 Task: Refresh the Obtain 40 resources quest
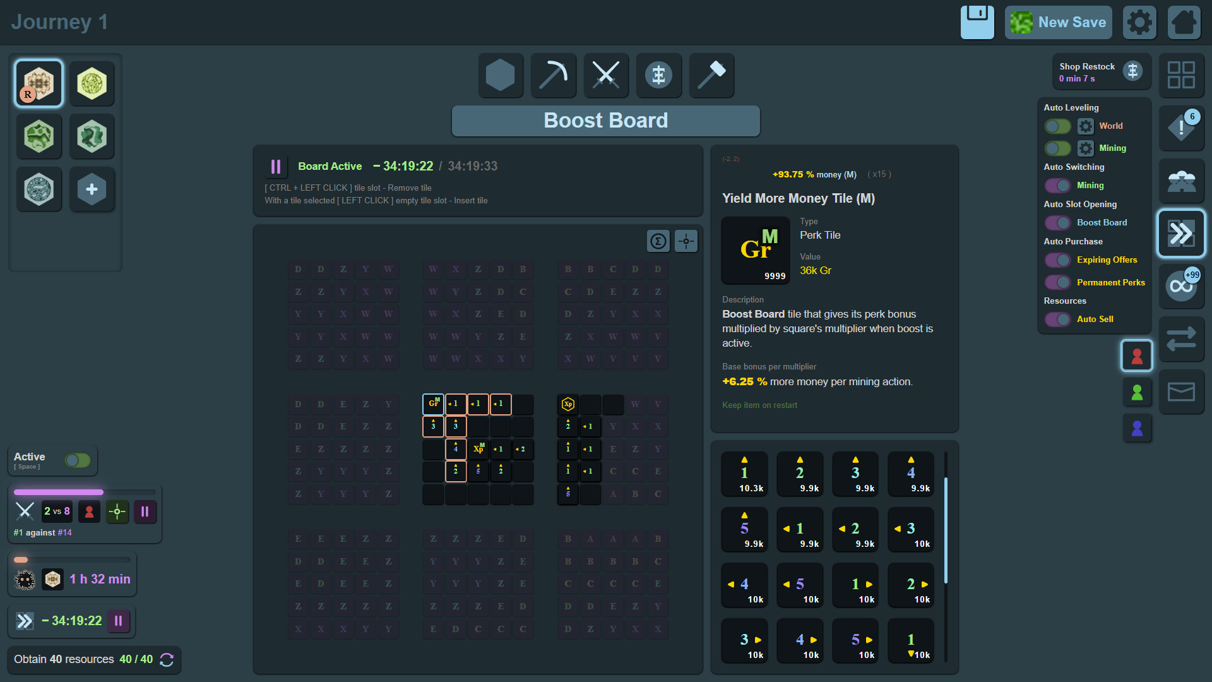pyautogui.click(x=167, y=659)
